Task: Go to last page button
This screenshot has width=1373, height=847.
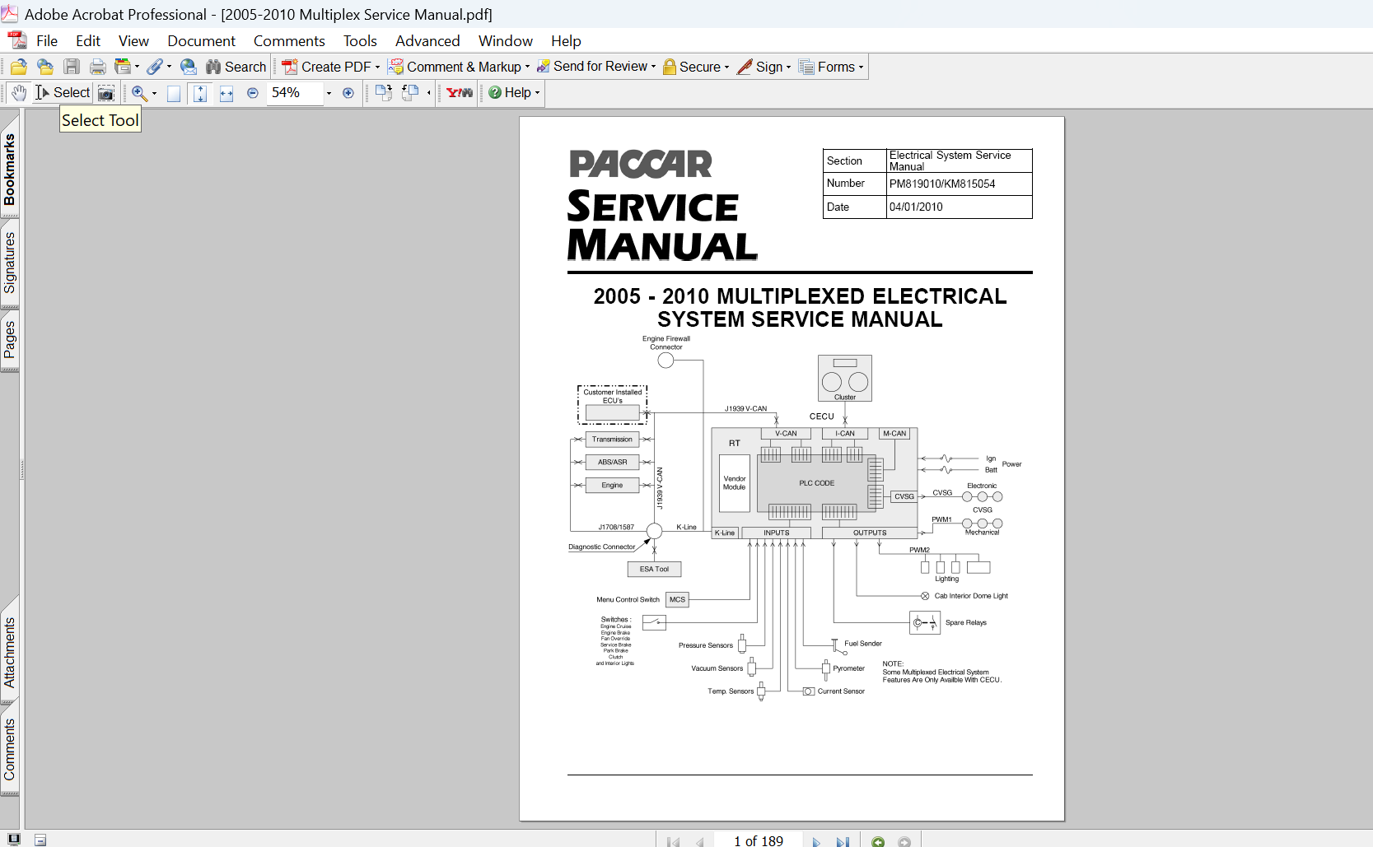Action: [x=843, y=841]
